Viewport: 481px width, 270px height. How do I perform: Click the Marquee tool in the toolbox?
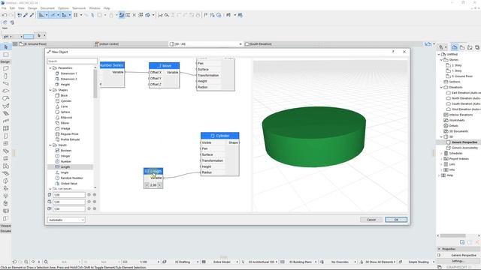(x=5, y=55)
